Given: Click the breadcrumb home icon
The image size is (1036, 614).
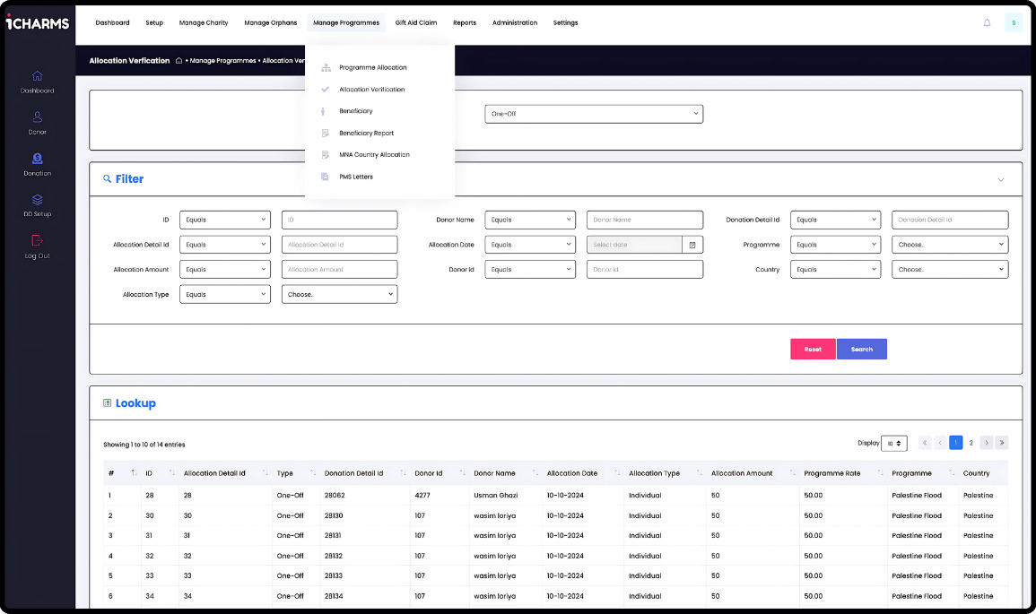Looking at the screenshot, I should (178, 61).
